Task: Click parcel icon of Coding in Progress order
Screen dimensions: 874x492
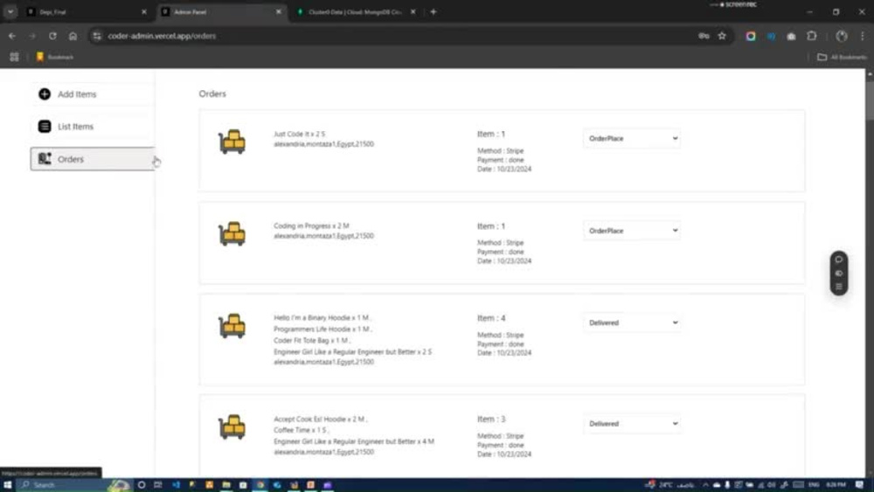Action: [232, 233]
